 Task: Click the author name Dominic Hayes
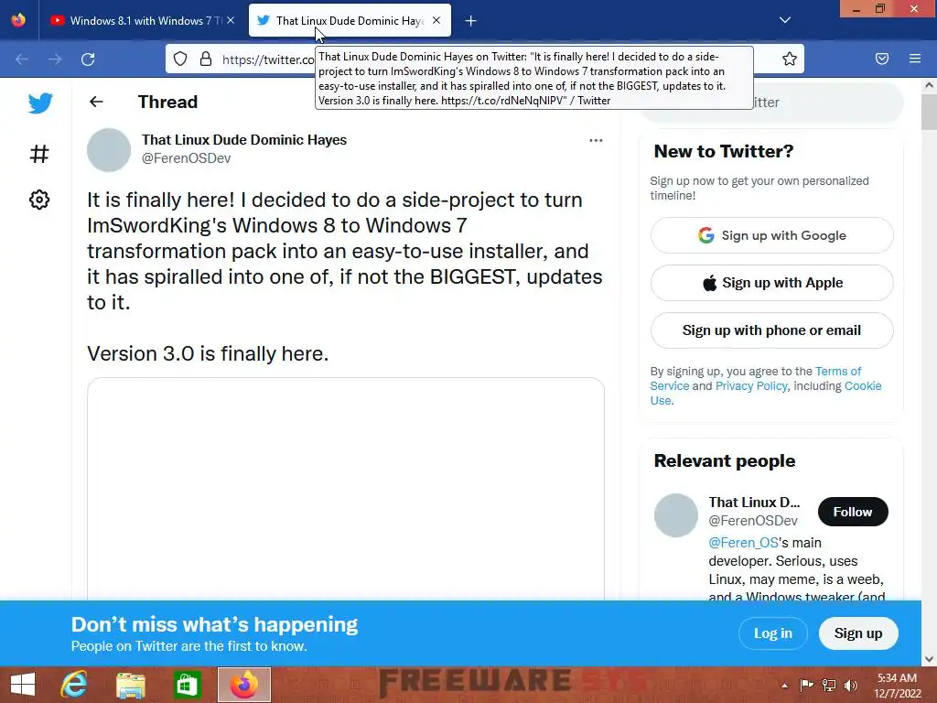tap(243, 140)
